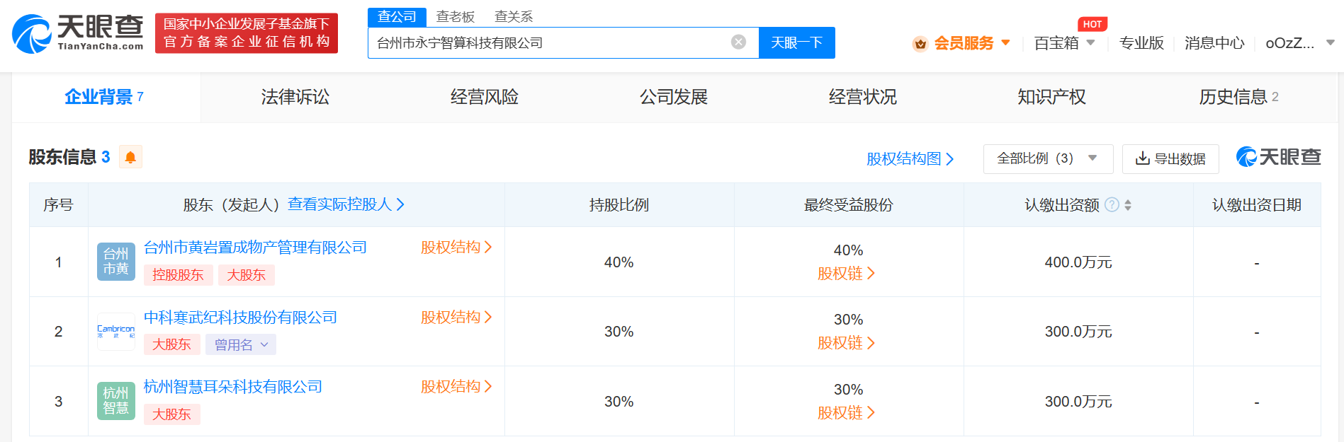Click the 杭州智慧 company avatar icon
Viewport: 1344px width, 442px height.
[x=115, y=401]
